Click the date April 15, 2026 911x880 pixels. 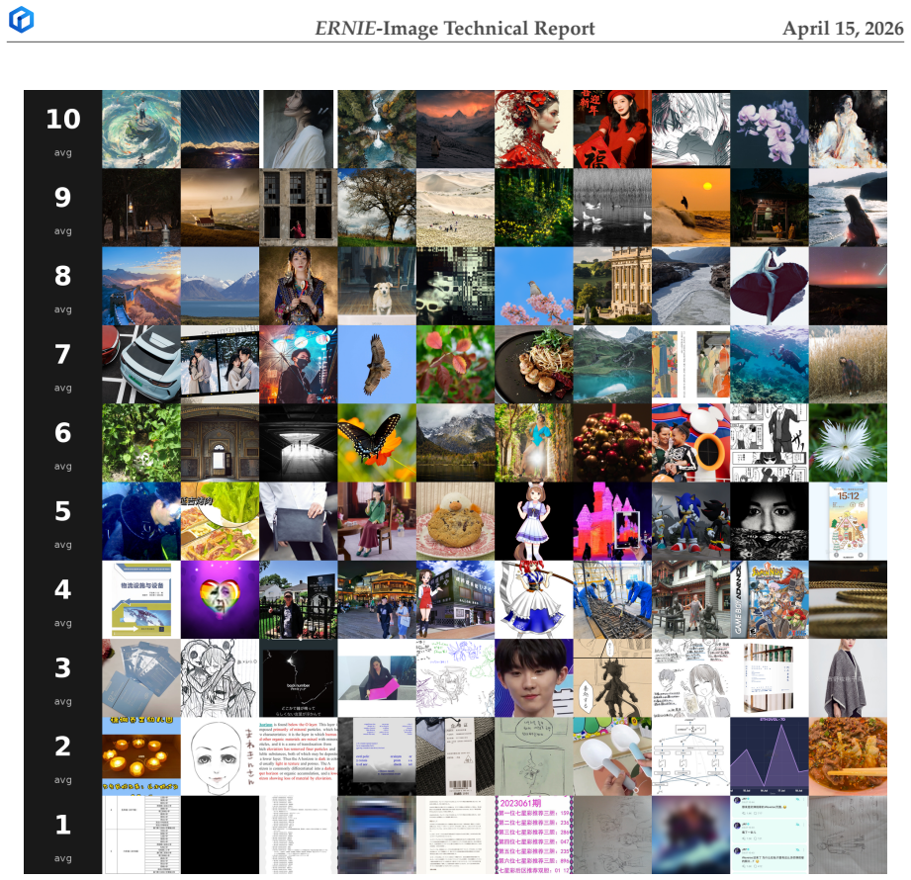tap(843, 28)
